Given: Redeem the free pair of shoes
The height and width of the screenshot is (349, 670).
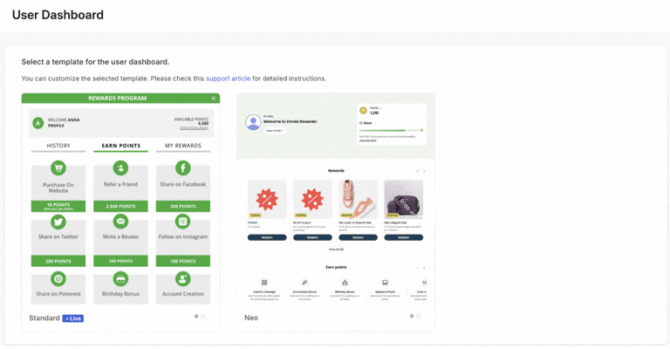Looking at the screenshot, I should (x=358, y=237).
